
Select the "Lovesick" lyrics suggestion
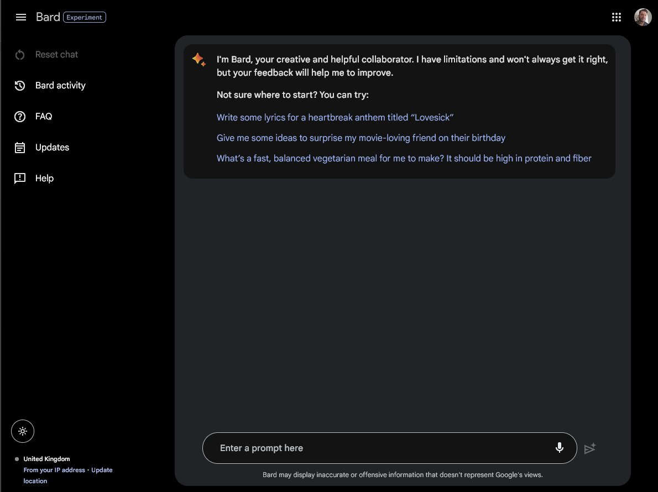[335, 117]
